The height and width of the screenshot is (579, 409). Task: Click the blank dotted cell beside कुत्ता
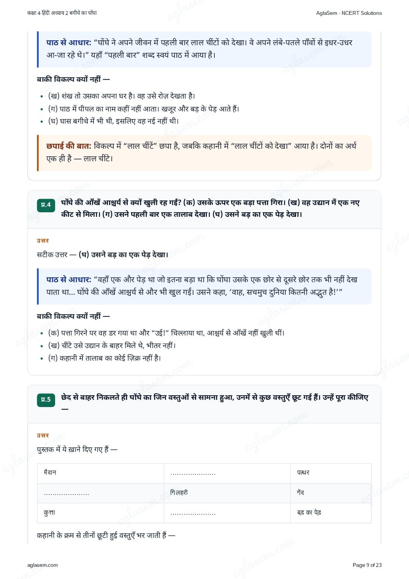pyautogui.click(x=227, y=513)
